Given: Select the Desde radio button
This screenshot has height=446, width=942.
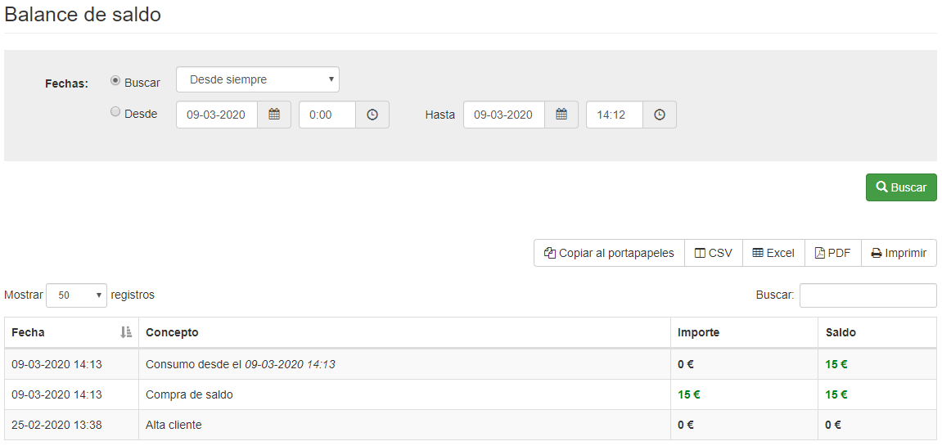Looking at the screenshot, I should click(115, 112).
